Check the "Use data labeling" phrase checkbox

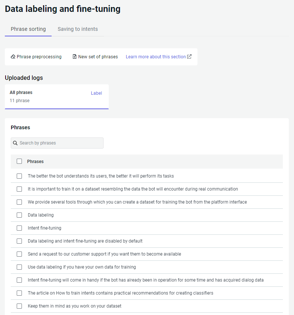coord(19,267)
